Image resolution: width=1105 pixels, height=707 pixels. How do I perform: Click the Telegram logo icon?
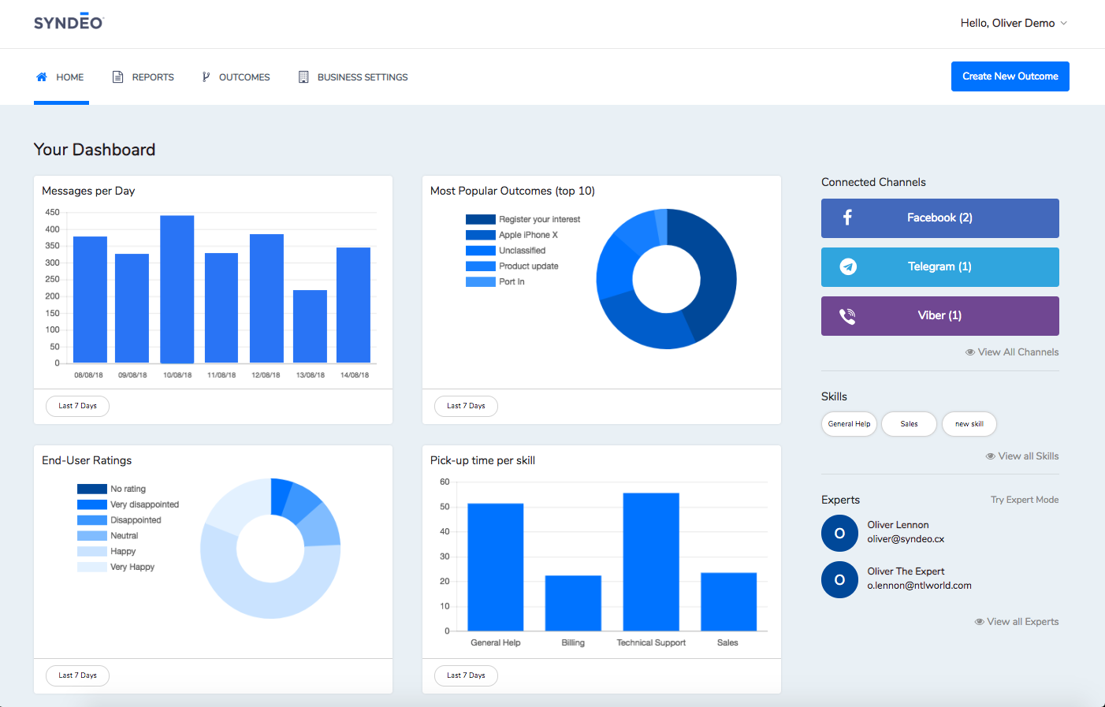click(848, 267)
